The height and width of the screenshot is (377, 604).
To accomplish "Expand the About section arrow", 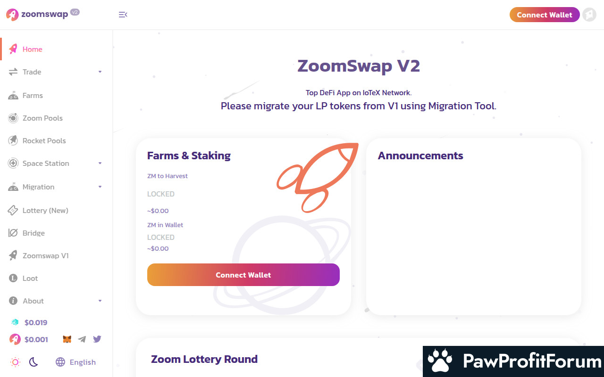I will tap(100, 301).
